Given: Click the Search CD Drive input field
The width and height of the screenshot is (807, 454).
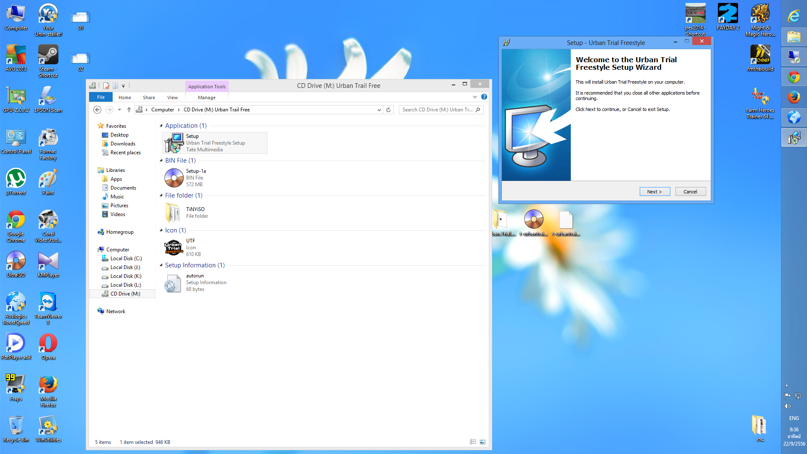Looking at the screenshot, I should 437,110.
